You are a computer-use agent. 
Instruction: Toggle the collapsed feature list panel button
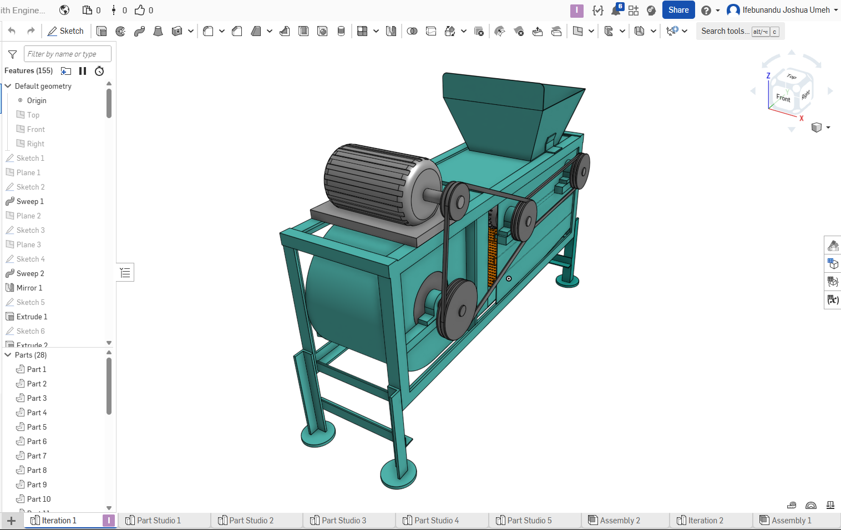125,272
